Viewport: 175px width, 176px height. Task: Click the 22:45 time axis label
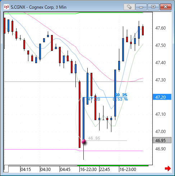coord(105,170)
